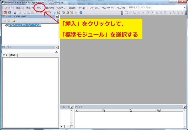The height and width of the screenshot is (130, 188).
Task: Click the Paste icon in toolbar
Action: tap(28, 12)
